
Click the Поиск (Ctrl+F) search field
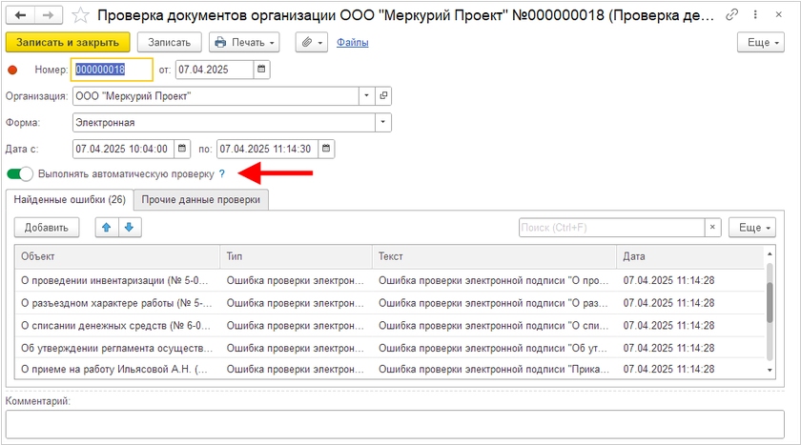point(611,228)
